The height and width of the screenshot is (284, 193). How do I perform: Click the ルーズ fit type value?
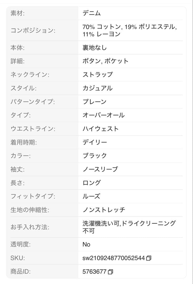(91, 196)
